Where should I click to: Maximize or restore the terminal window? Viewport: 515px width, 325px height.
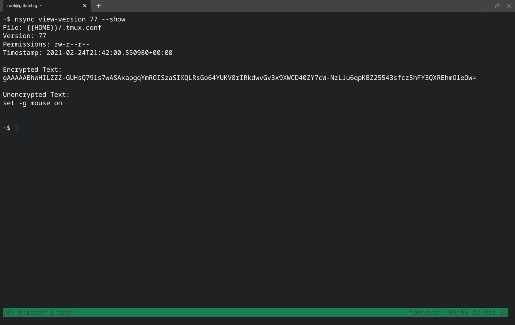coord(497,6)
